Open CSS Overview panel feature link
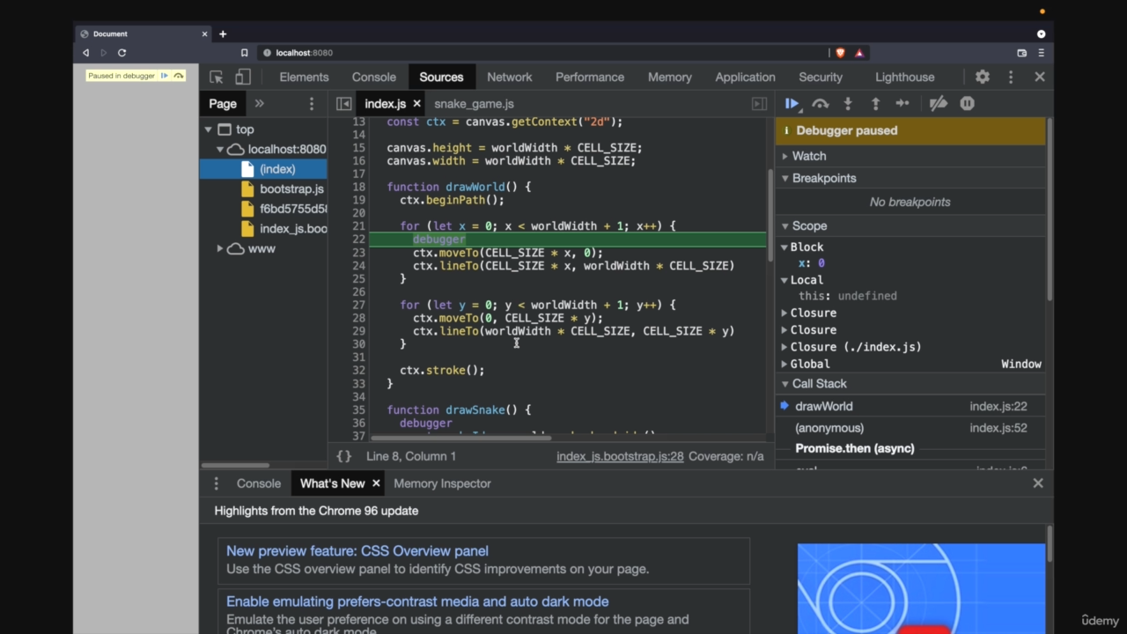Viewport: 1127px width, 634px height. (357, 551)
